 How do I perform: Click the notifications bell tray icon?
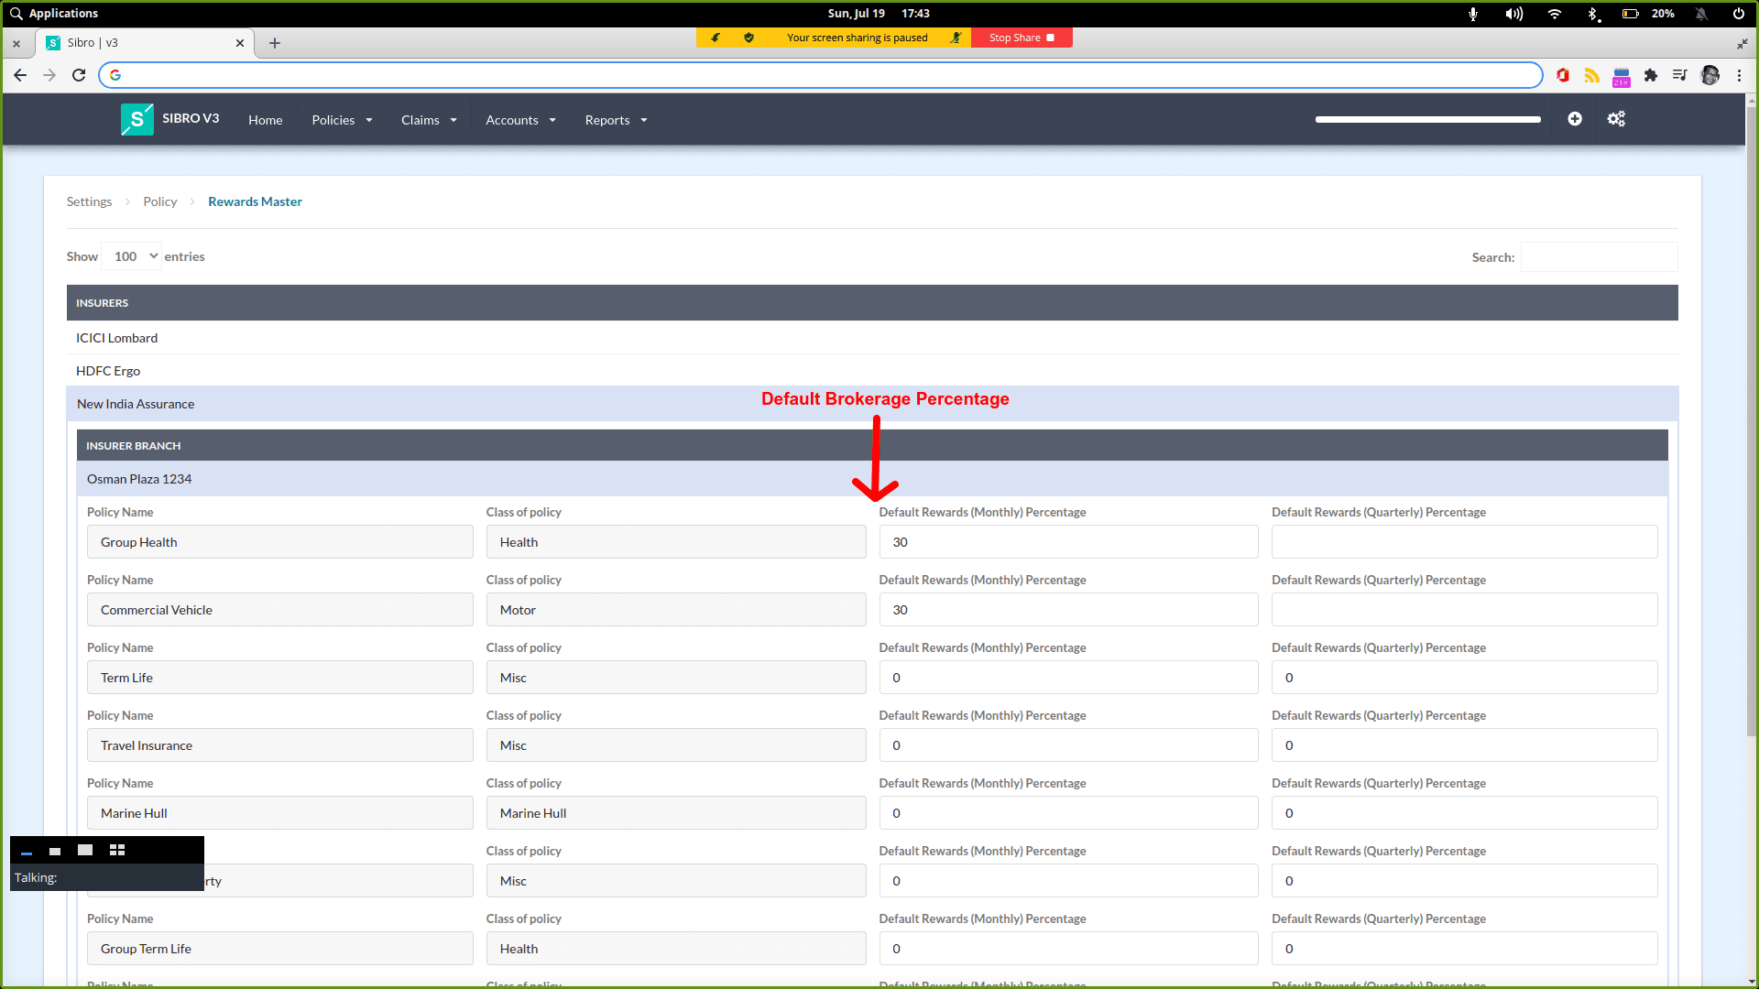pos(1701,14)
